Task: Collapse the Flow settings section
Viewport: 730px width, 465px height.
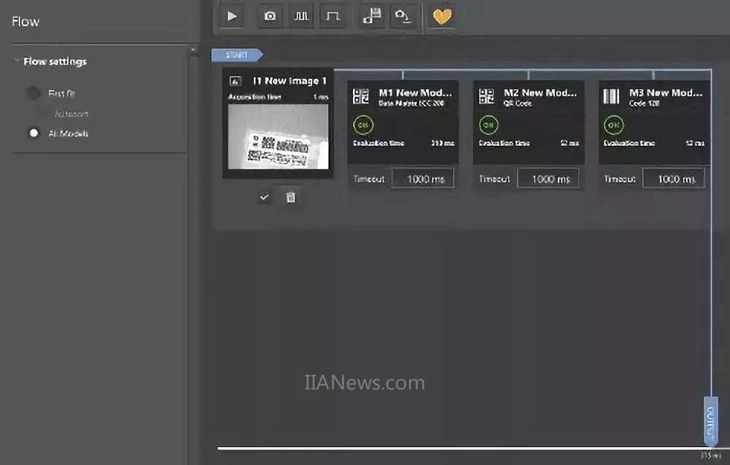Action: [x=16, y=62]
